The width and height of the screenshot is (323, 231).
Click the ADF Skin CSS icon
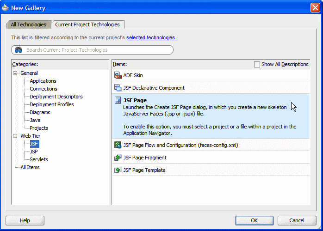(118, 75)
